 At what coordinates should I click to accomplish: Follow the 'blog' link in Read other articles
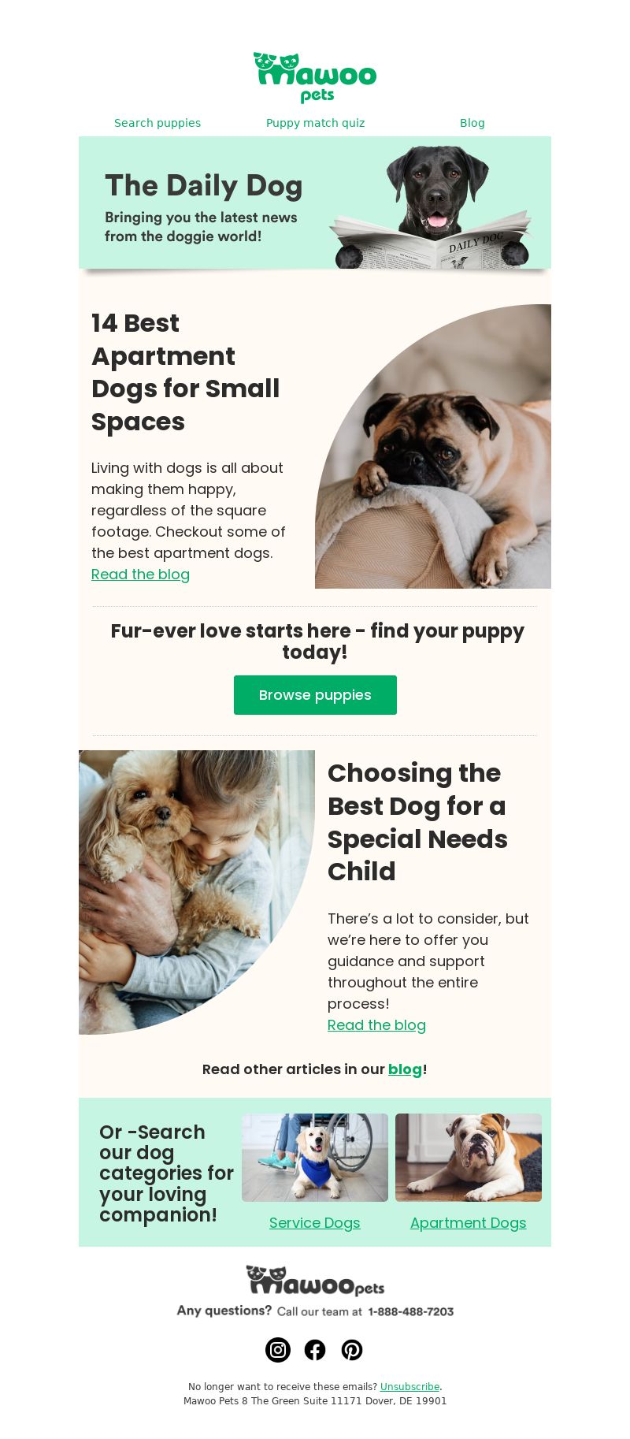pos(405,1069)
